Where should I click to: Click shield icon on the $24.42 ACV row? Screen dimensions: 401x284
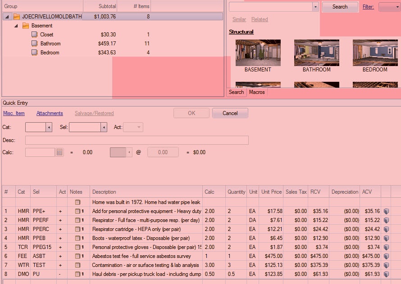click(387, 229)
